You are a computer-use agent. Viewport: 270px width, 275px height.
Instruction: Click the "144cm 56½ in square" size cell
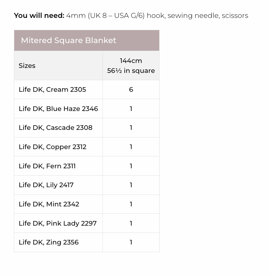131,66
